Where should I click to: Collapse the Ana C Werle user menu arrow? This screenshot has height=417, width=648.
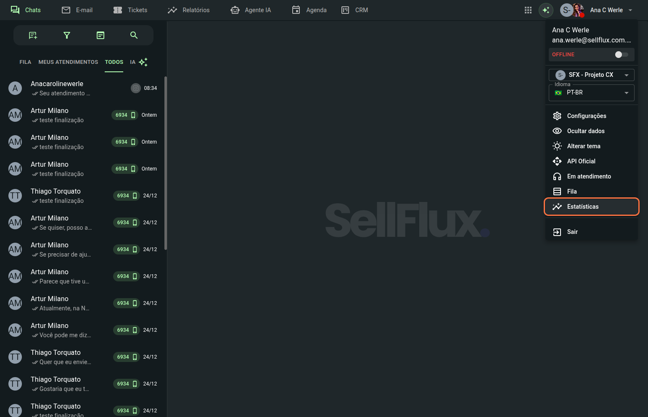click(x=630, y=10)
